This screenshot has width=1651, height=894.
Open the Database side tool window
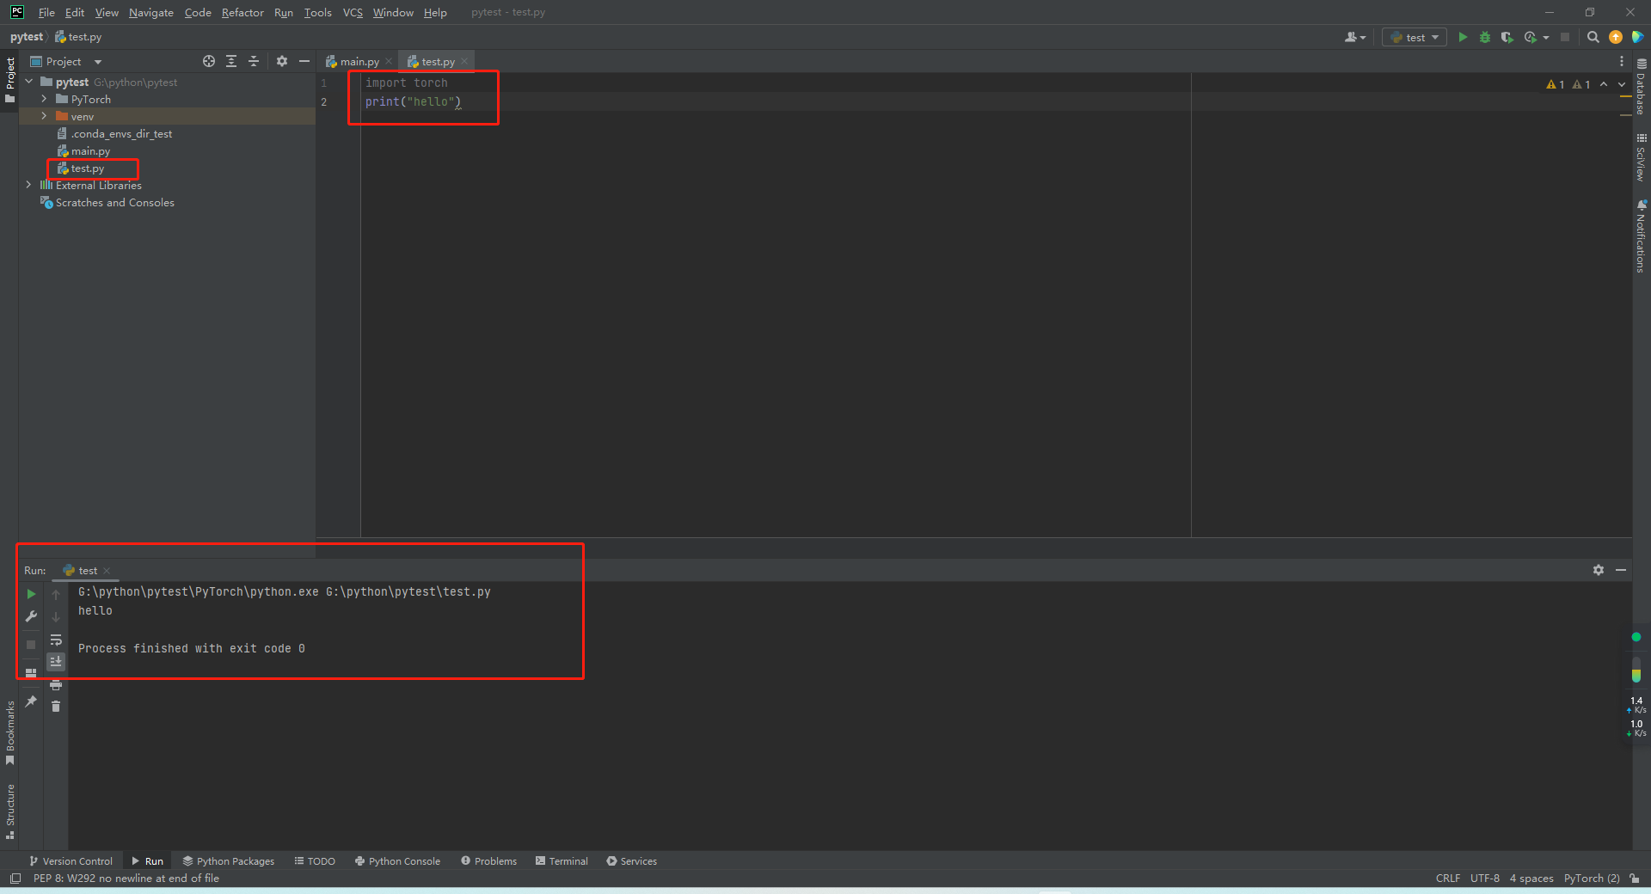coord(1642,87)
